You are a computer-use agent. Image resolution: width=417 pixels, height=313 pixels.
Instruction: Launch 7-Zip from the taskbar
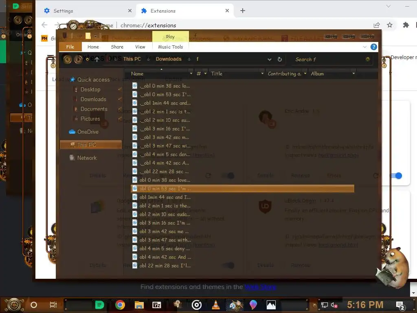coord(157,305)
